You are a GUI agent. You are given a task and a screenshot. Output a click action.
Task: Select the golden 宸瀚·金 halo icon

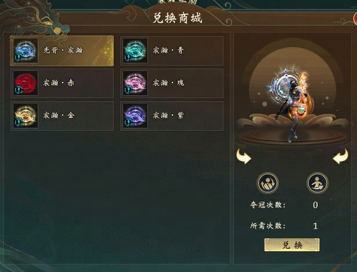click(x=26, y=115)
